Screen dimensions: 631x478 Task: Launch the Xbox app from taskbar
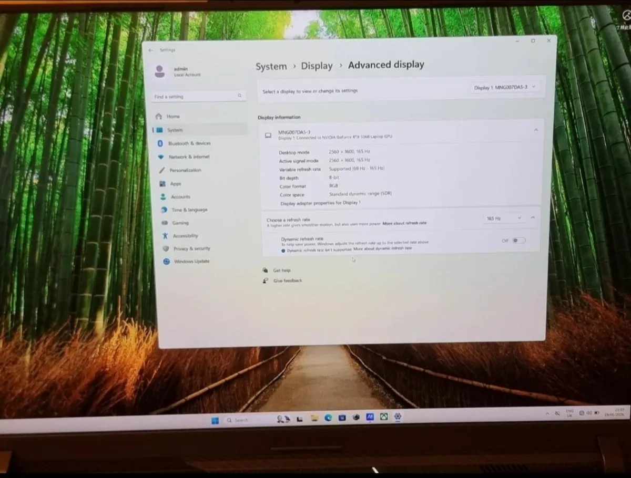pos(383,418)
